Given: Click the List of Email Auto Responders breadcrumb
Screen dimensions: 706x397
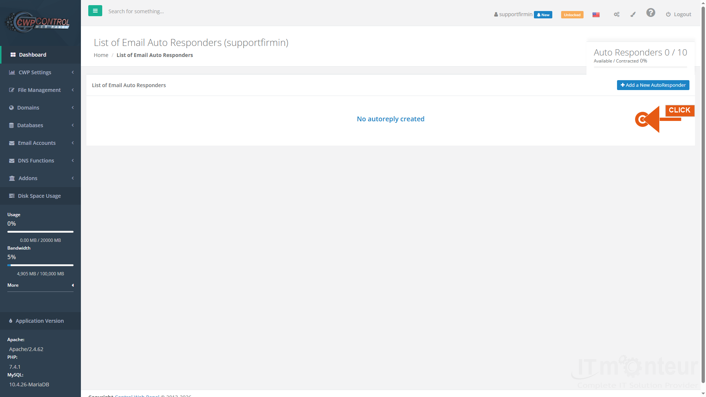Looking at the screenshot, I should click(x=154, y=55).
